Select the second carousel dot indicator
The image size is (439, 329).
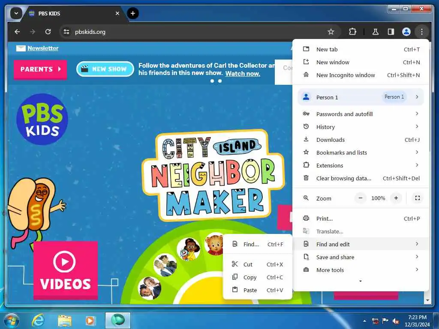[x=220, y=81]
